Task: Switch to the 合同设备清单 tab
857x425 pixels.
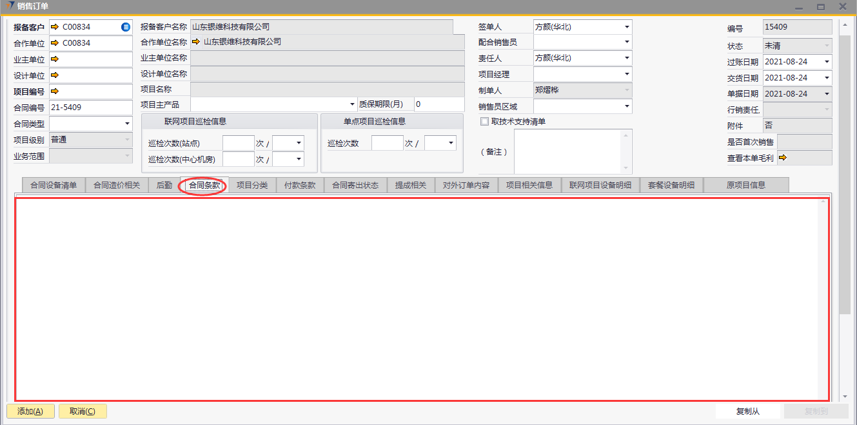Action: tap(54, 185)
